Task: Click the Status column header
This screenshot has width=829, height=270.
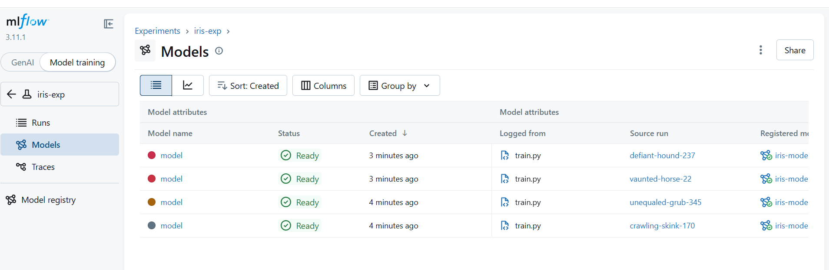Action: (289, 133)
